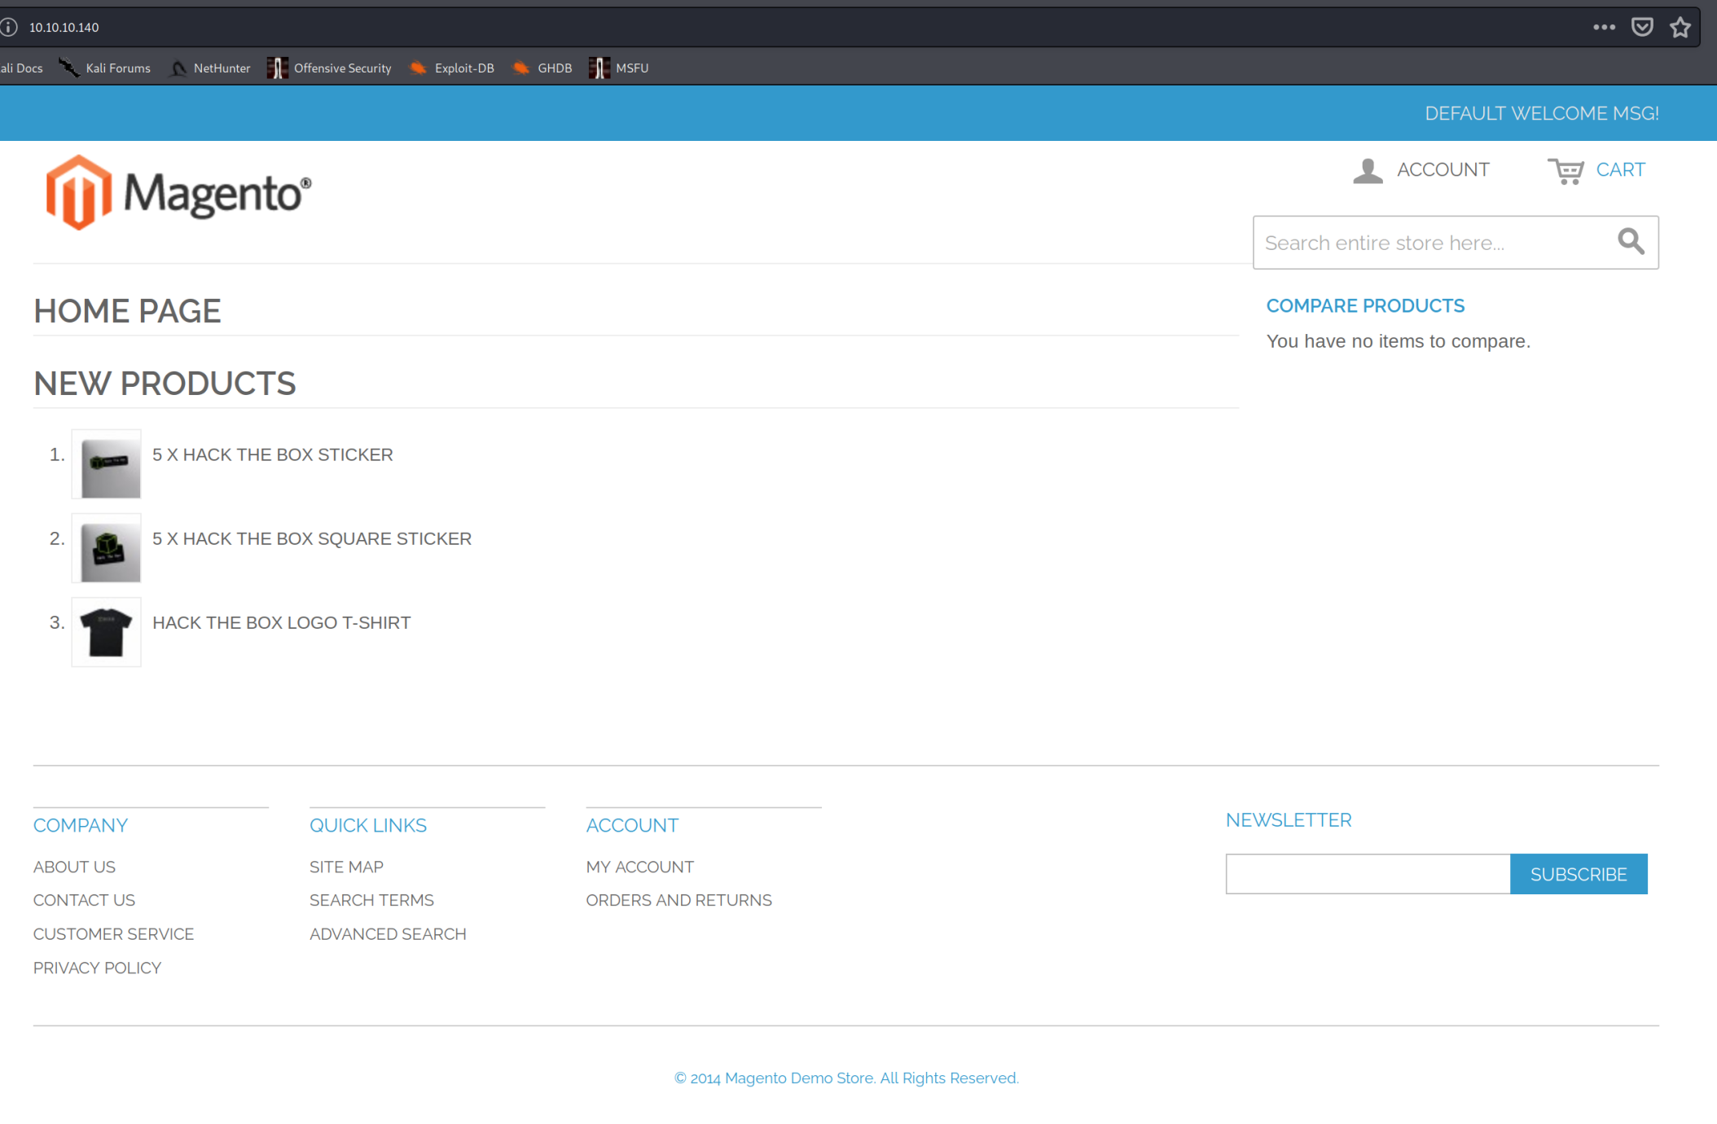Bookmark page with star icon
Viewport: 1717px width, 1124px height.
tap(1680, 27)
